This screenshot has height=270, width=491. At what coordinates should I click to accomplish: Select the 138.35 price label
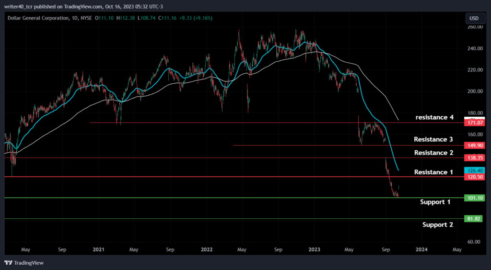tap(475, 158)
